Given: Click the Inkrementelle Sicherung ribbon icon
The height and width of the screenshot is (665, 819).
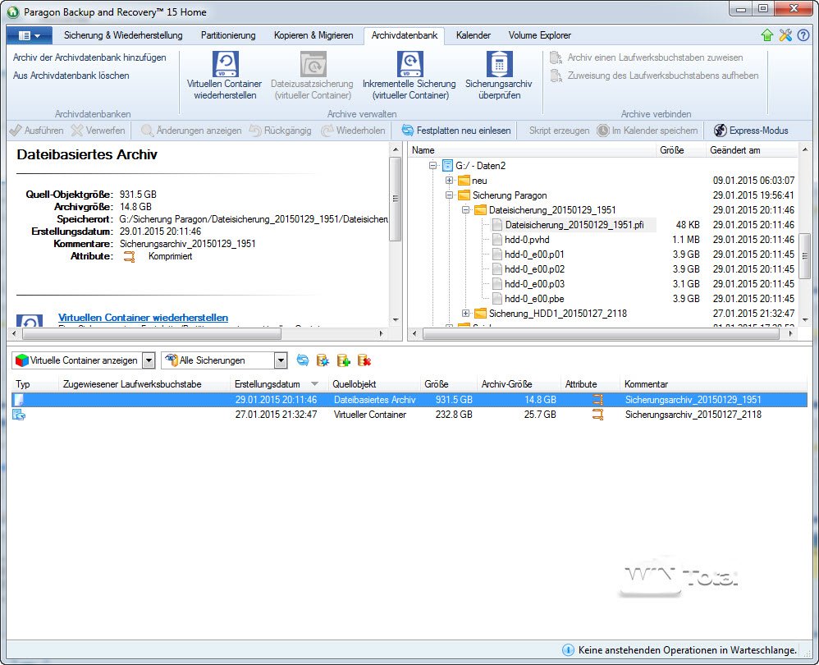Looking at the screenshot, I should pyautogui.click(x=409, y=64).
